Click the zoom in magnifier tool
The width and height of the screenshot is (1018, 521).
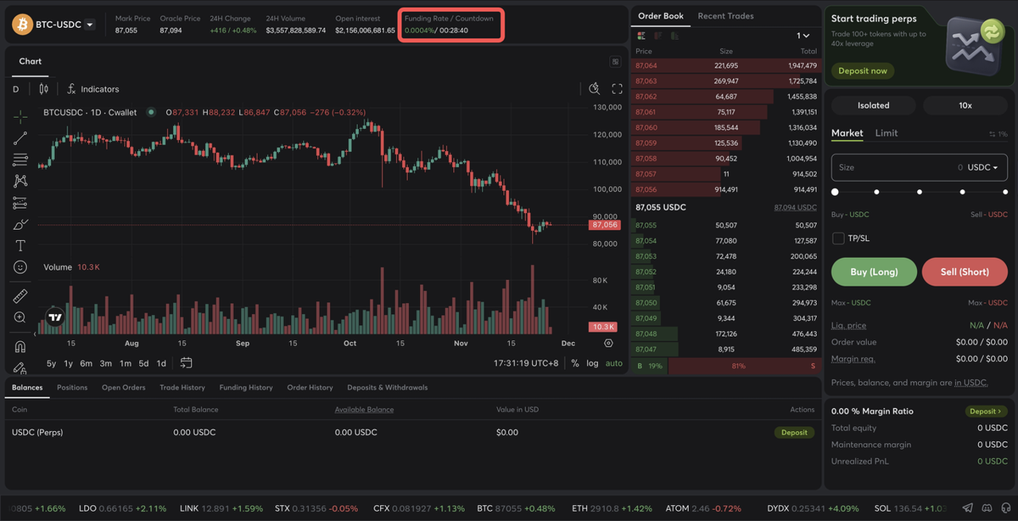click(20, 317)
